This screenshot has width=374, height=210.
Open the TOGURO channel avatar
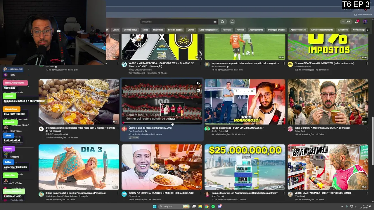pyautogui.click(x=290, y=194)
